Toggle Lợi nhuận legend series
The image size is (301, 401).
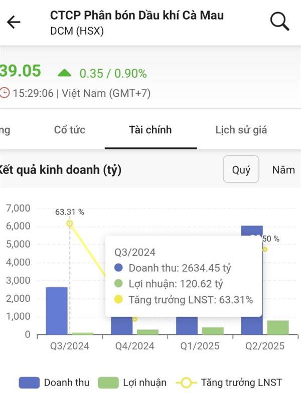(132, 383)
